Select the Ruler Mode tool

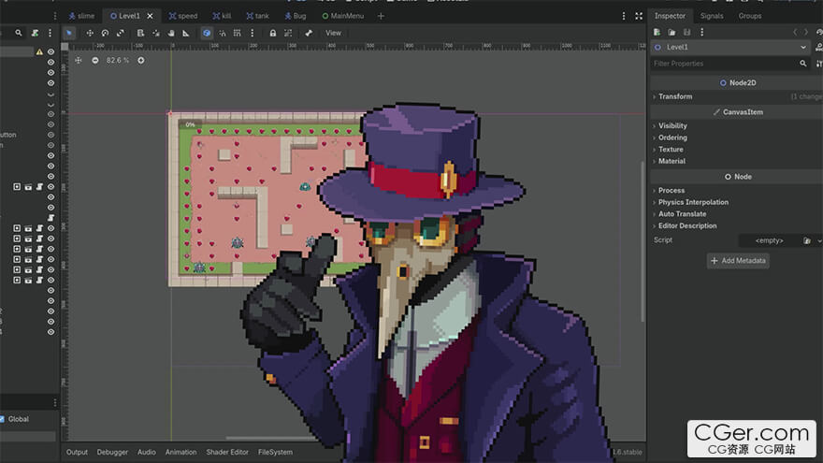(186, 33)
